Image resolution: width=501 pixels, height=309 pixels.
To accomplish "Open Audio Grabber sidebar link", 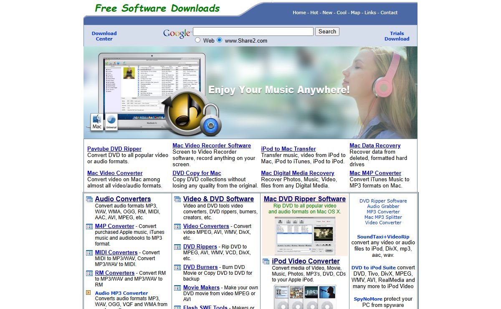I will [x=383, y=206].
